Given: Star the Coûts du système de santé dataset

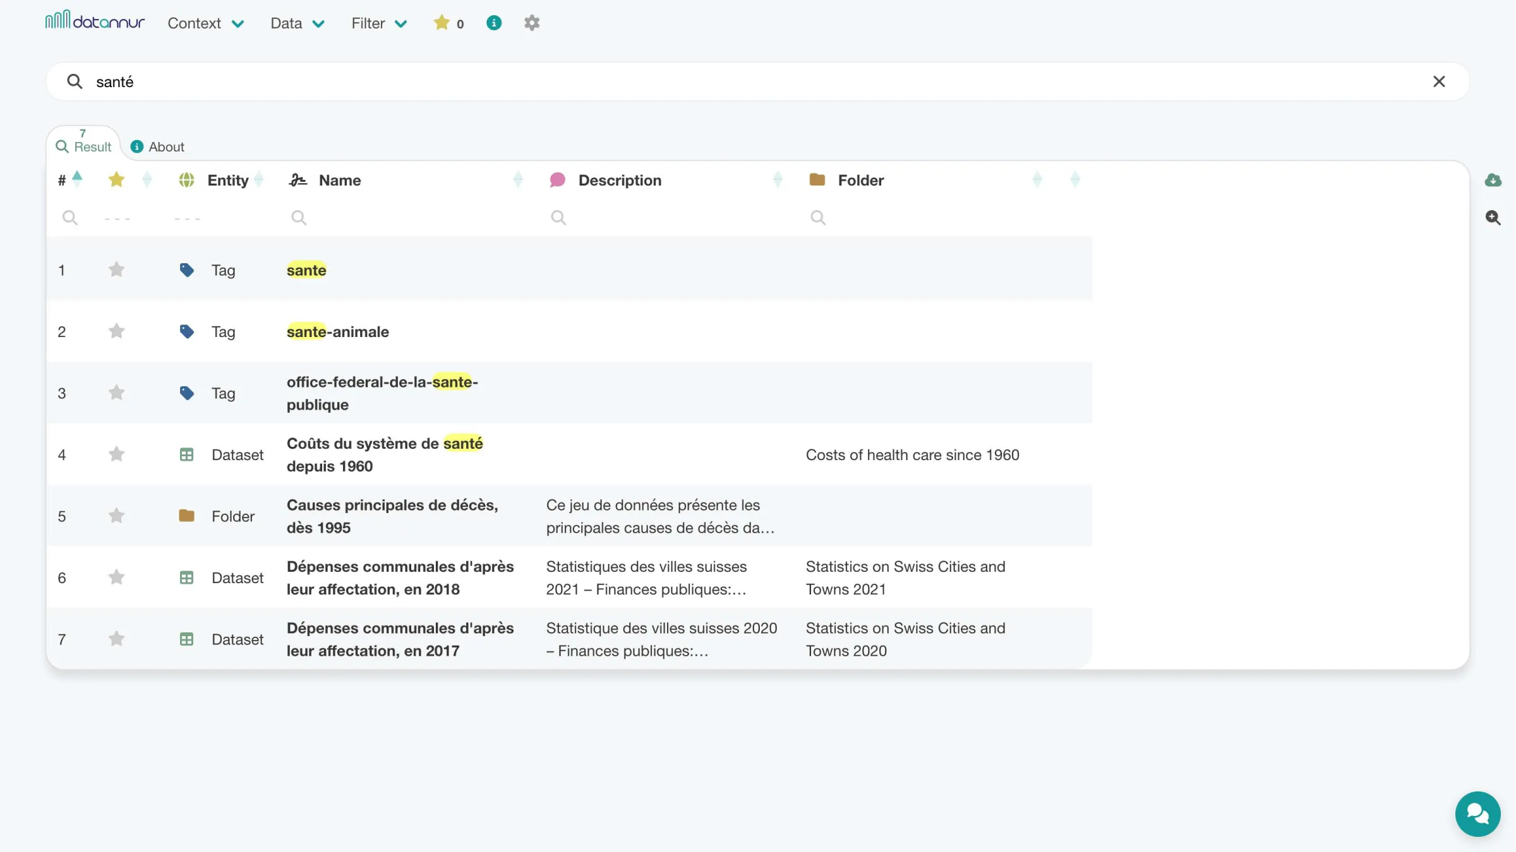Looking at the screenshot, I should point(116,454).
